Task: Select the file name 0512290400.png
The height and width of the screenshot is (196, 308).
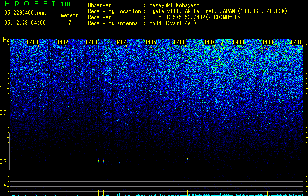Action: tap(25, 13)
